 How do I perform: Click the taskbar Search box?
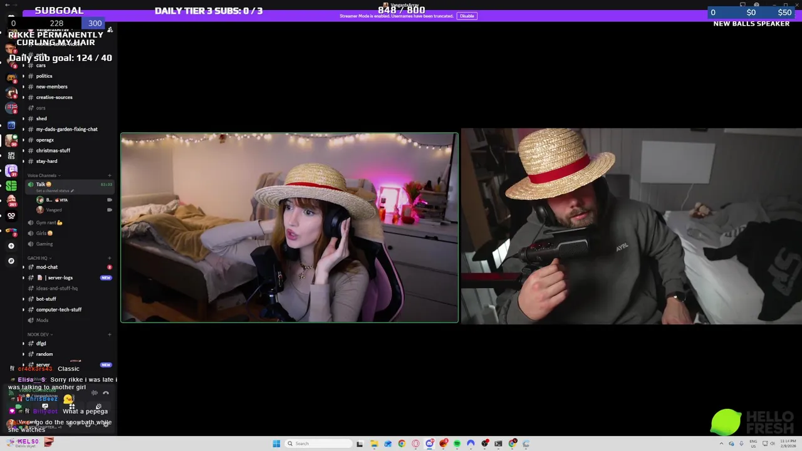coord(318,443)
